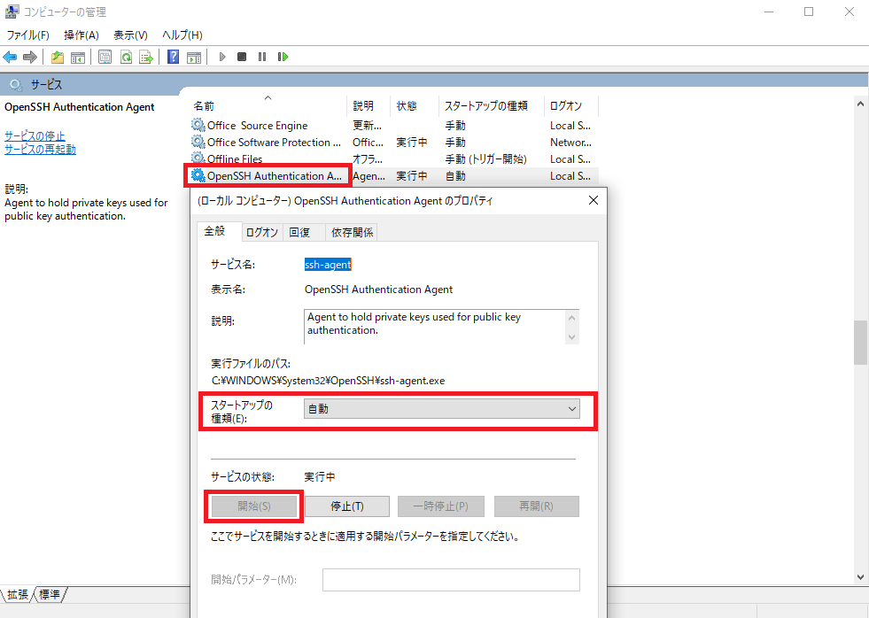
Task: Open Help via the question mark icon
Action: click(x=171, y=57)
